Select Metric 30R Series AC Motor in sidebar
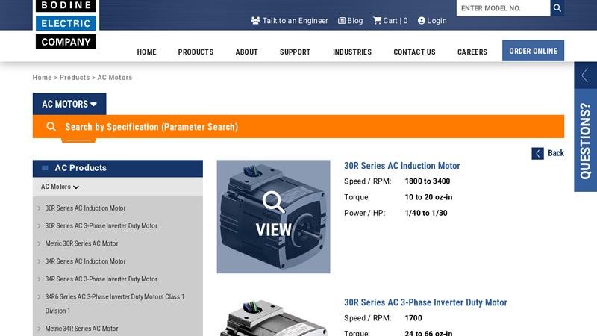 coord(81,243)
